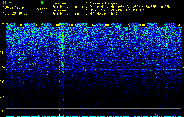
Task: Select the file name 1004261830.png
Action: pyautogui.click(x=15, y=8)
